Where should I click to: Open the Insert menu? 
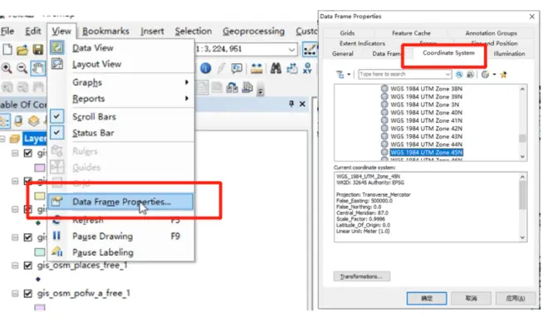(x=152, y=31)
